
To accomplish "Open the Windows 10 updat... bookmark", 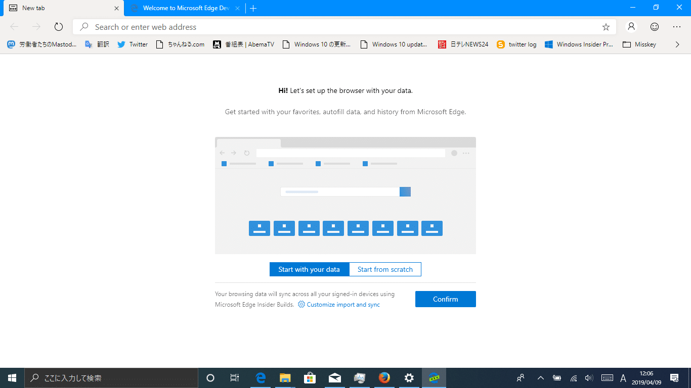I will coord(395,44).
